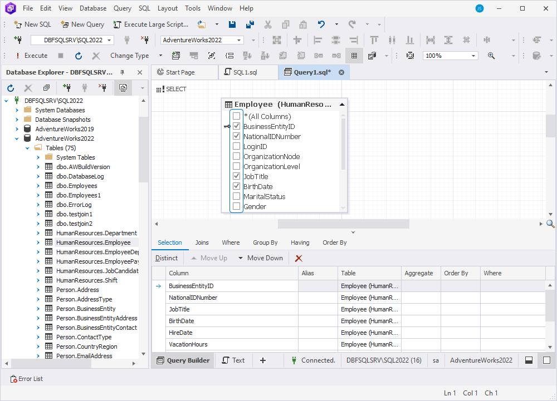The image size is (557, 401).
Task: Check the *(All Columns) checkbox
Action: 236,116
